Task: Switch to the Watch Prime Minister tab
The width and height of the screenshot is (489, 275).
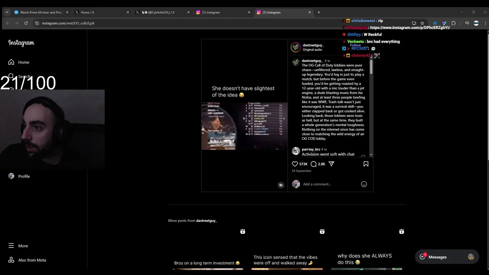Action: [41, 12]
